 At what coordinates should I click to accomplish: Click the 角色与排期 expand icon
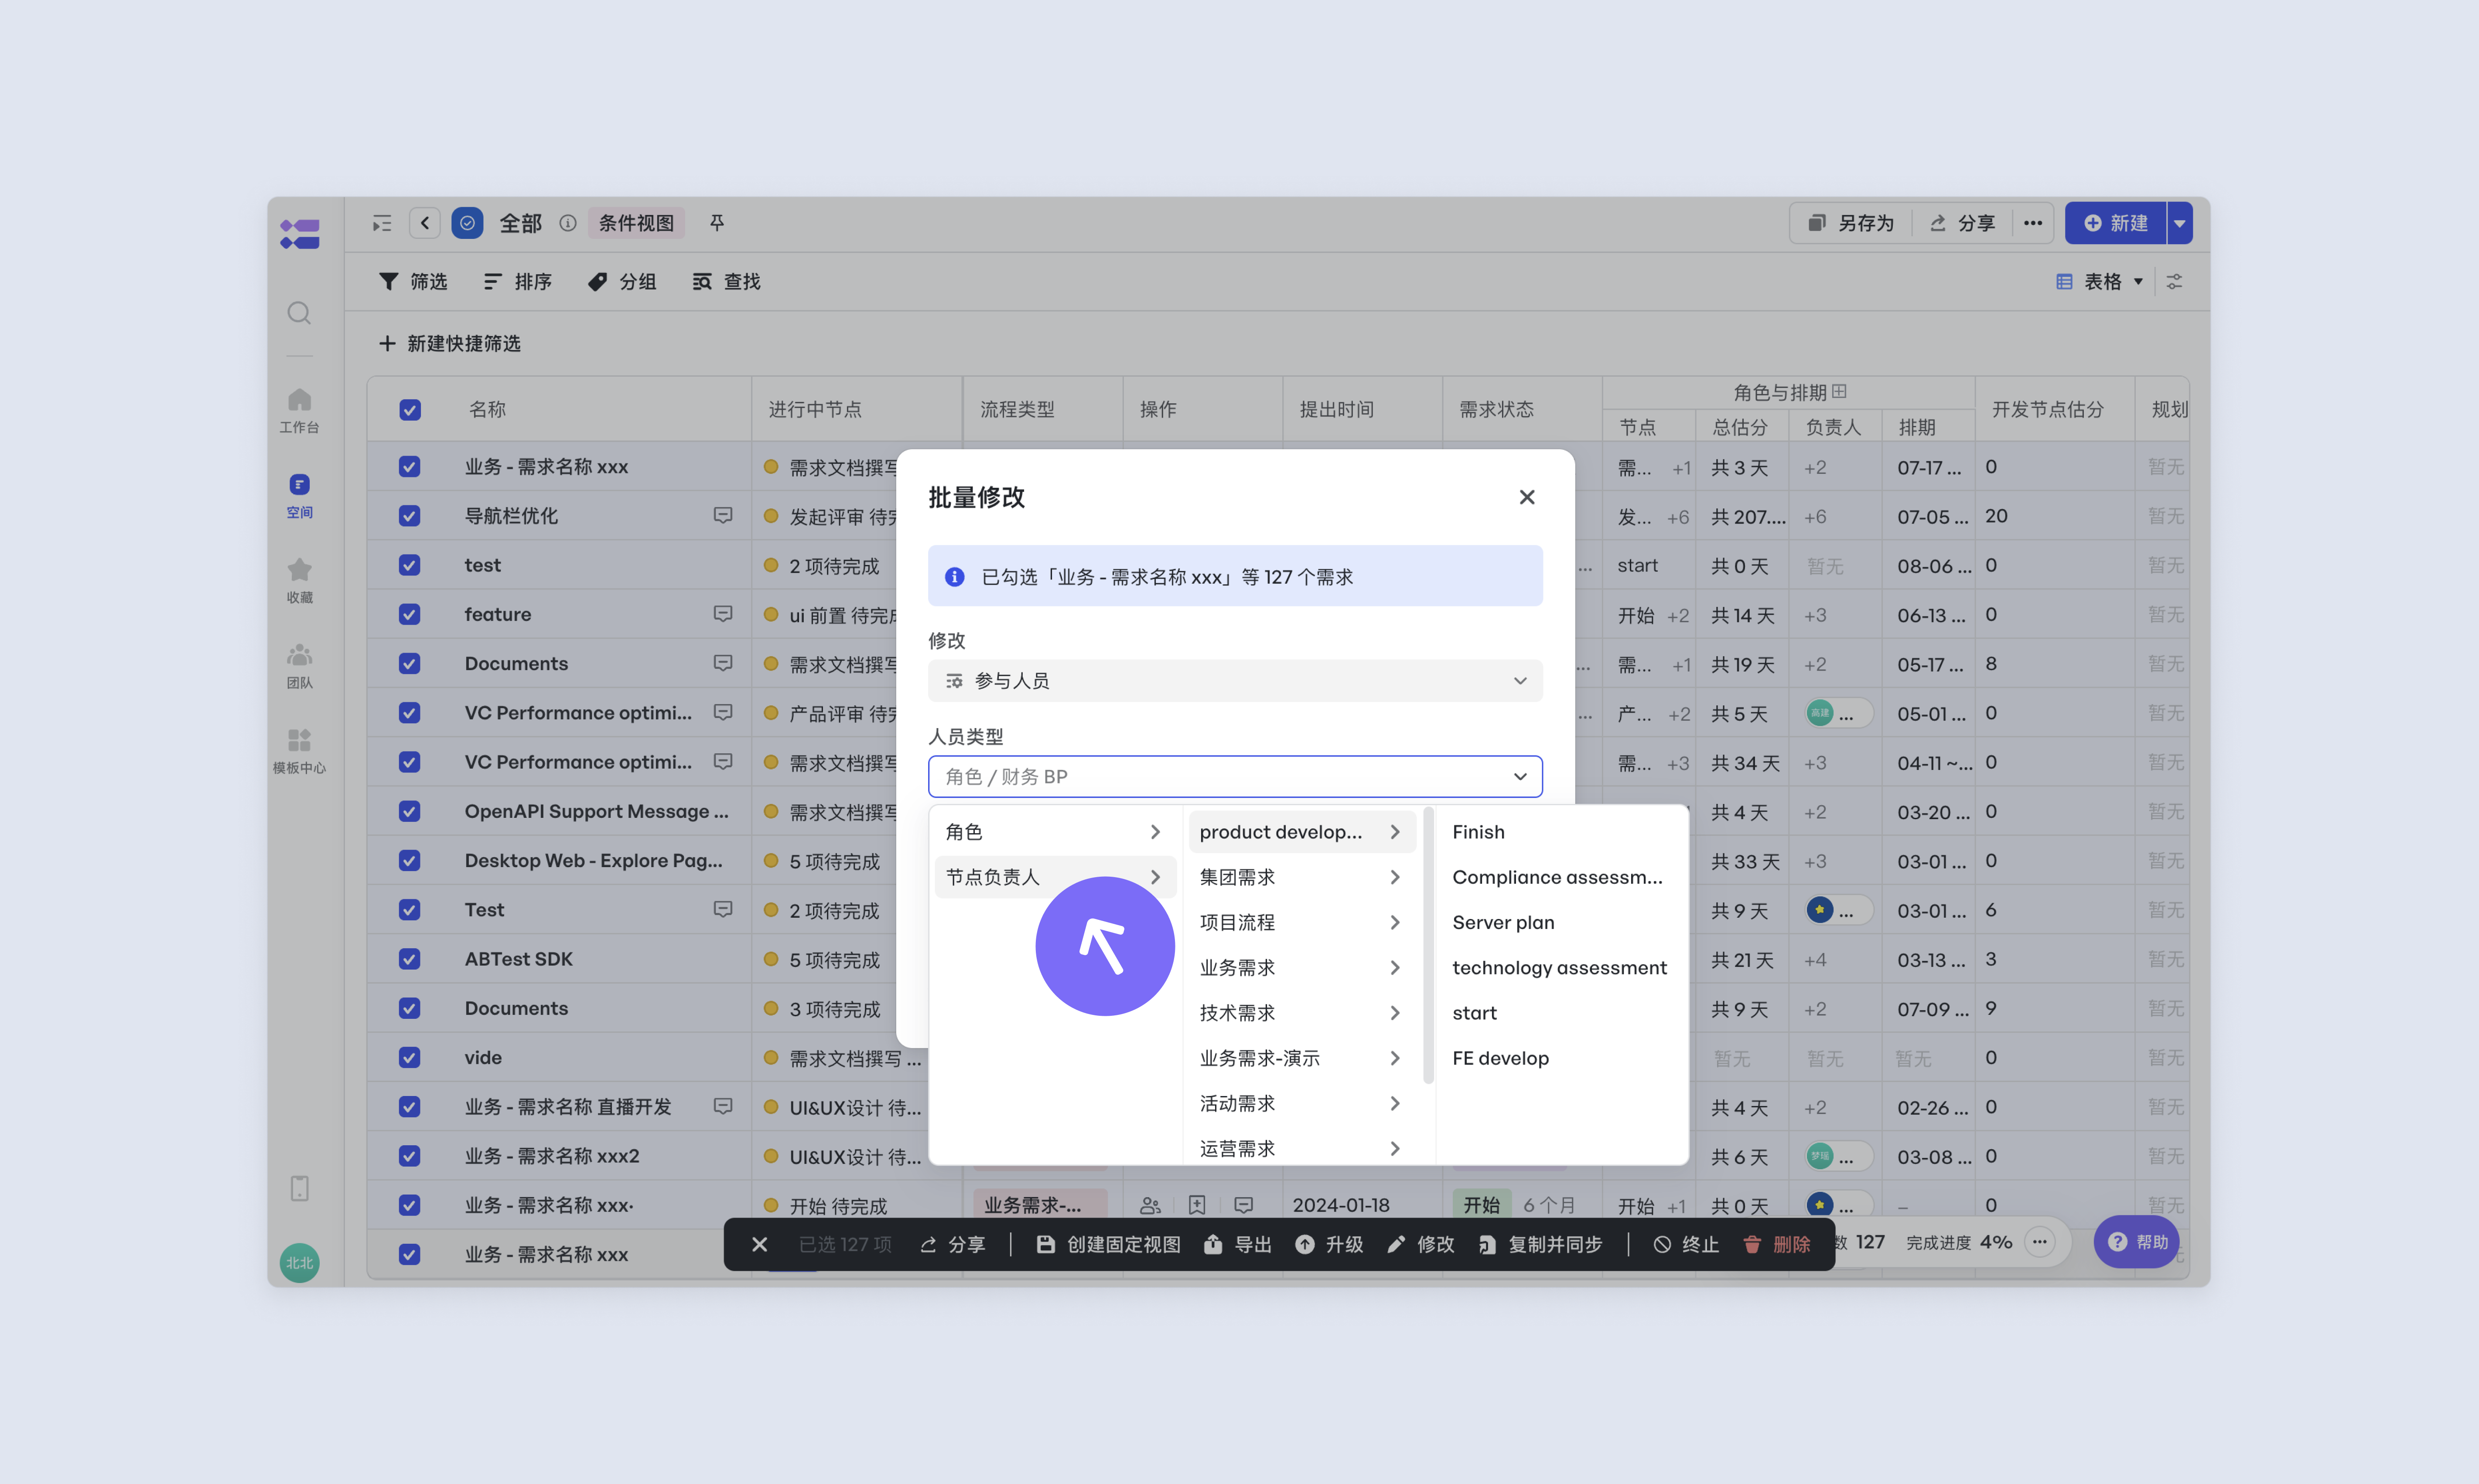click(x=1840, y=392)
